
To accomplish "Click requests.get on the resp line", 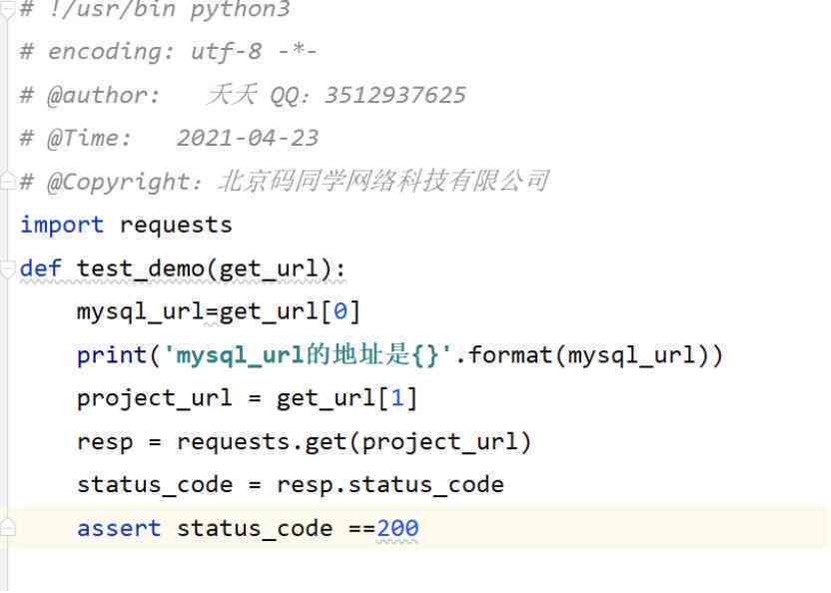I will pyautogui.click(x=262, y=442).
